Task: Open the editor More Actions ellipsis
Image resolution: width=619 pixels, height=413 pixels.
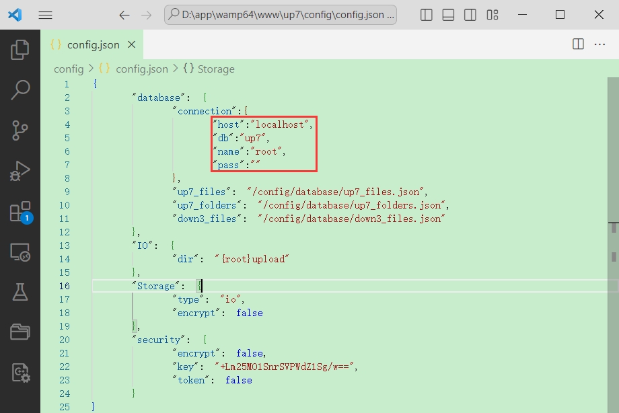Action: click(x=599, y=44)
